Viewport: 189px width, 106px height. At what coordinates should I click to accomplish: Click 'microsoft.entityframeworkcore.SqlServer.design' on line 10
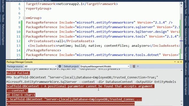coord(122,32)
